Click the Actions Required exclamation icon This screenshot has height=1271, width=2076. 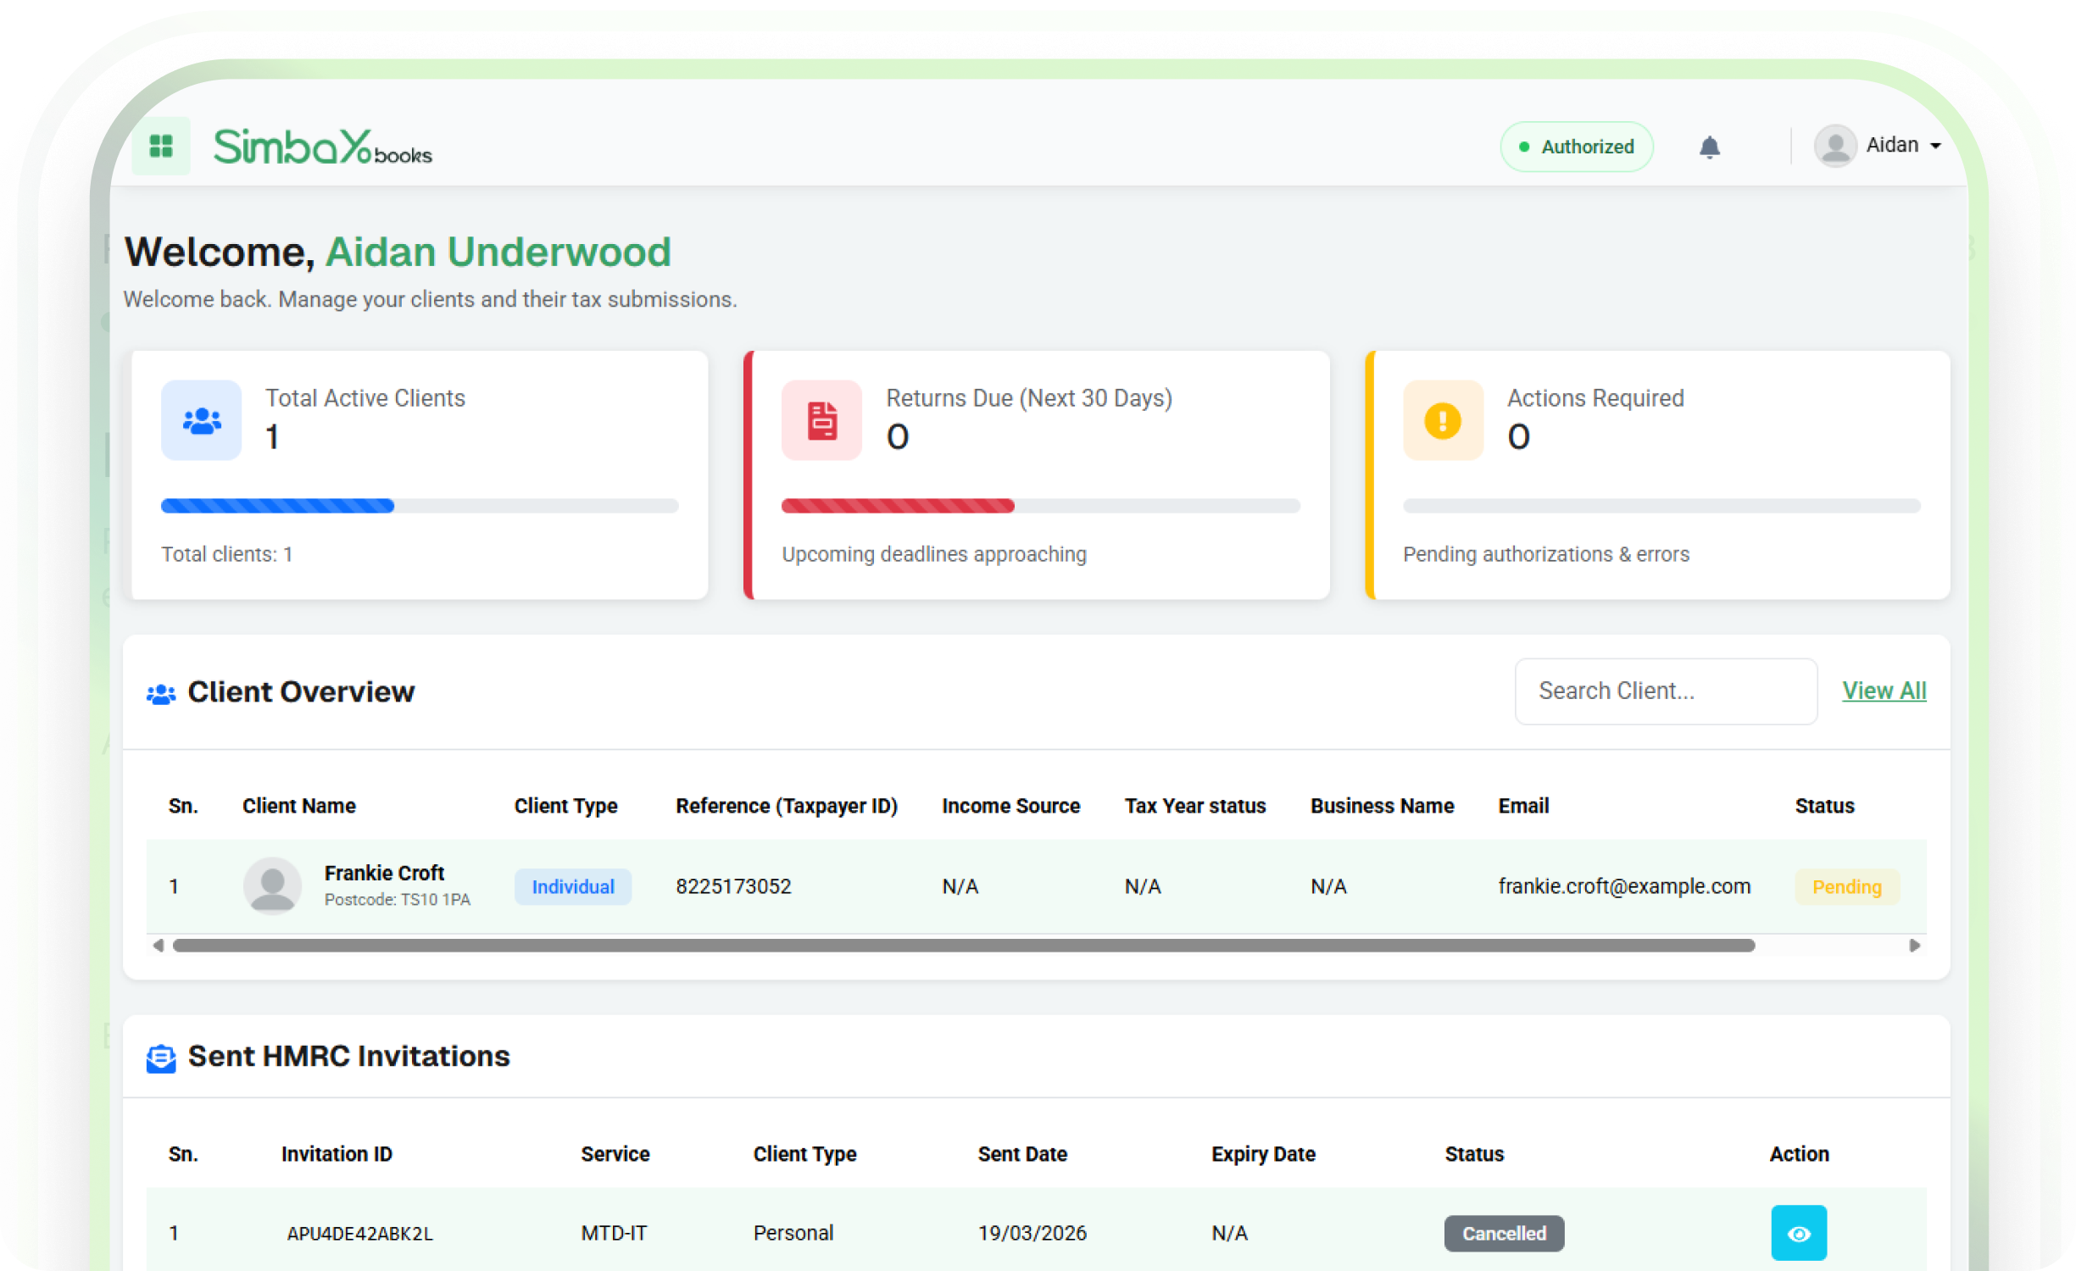(x=1442, y=420)
